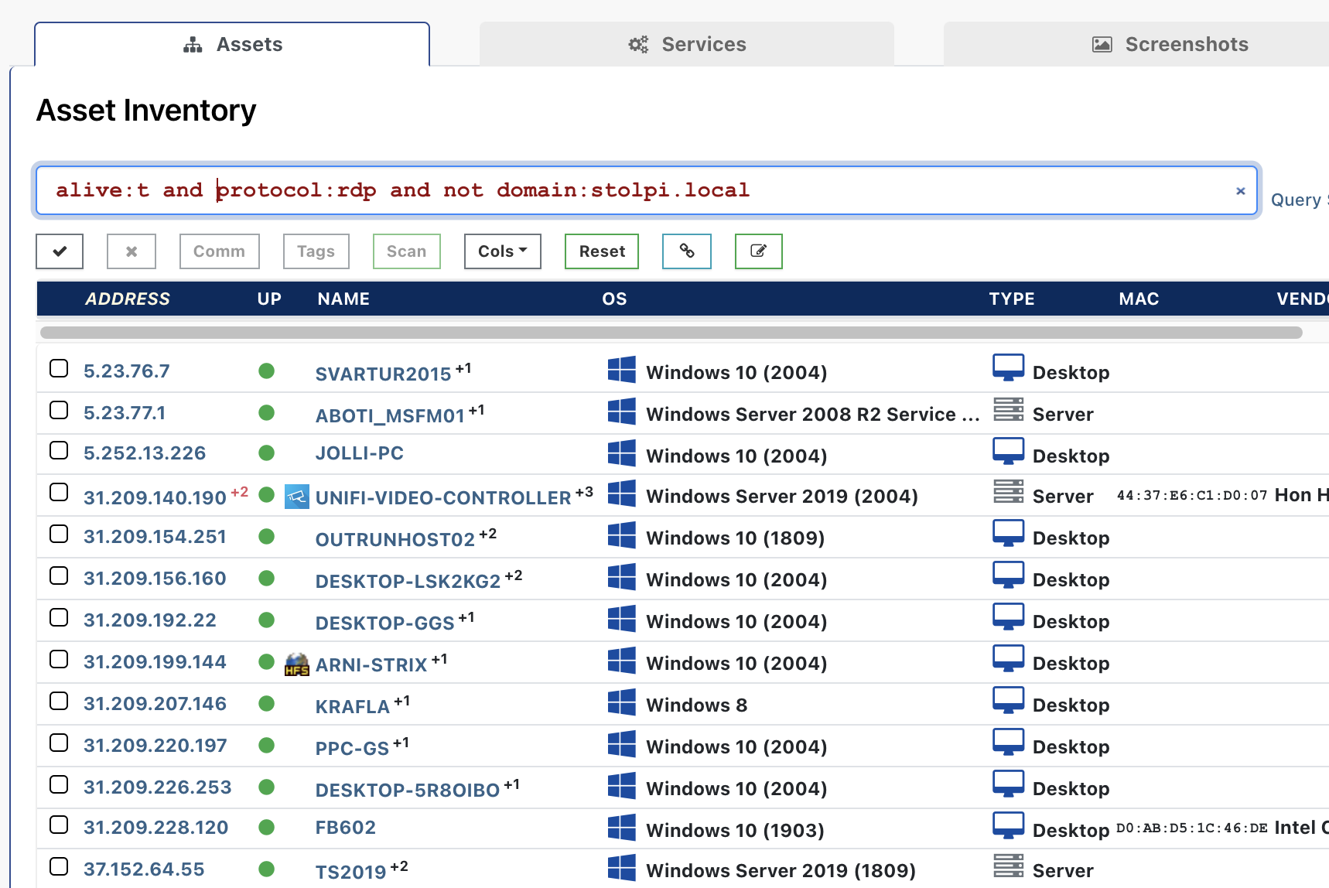Clear the search query with the X

pos(1240,190)
